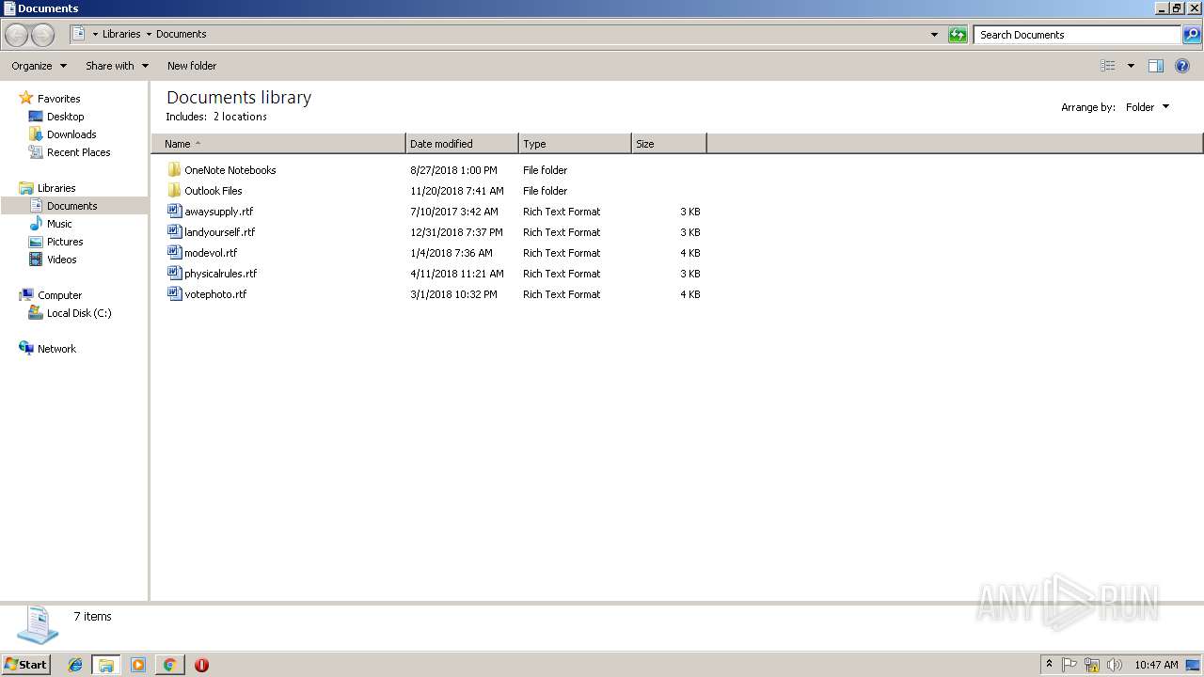Click the taskbar clock showing 10:47 AM
Image resolution: width=1204 pixels, height=677 pixels.
[1156, 665]
